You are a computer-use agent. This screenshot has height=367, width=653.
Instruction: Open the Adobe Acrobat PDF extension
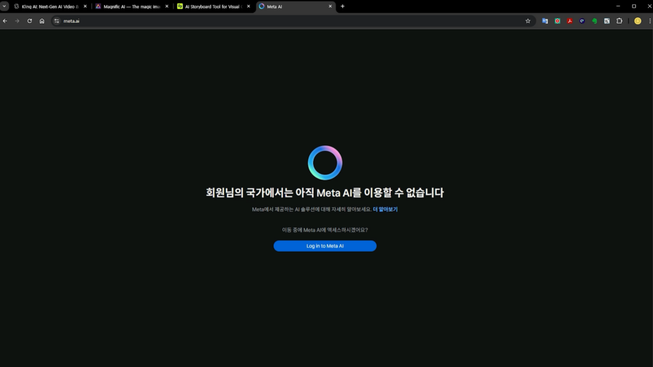click(569, 21)
